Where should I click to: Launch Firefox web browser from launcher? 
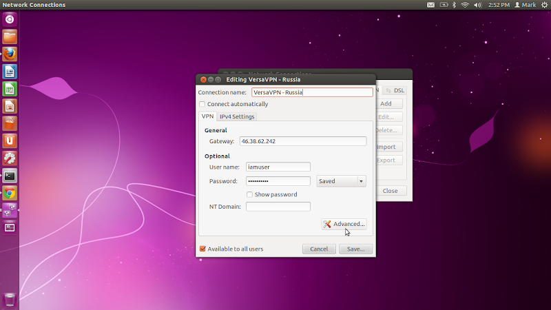pyautogui.click(x=10, y=54)
